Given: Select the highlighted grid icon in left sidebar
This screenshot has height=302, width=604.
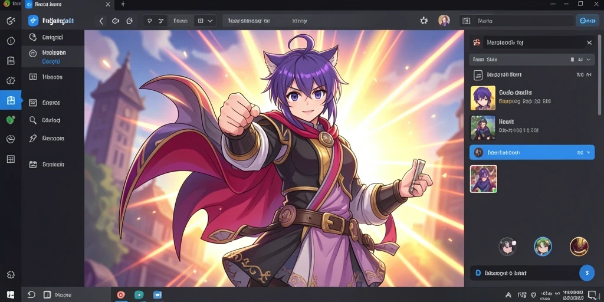Looking at the screenshot, I should point(11,100).
